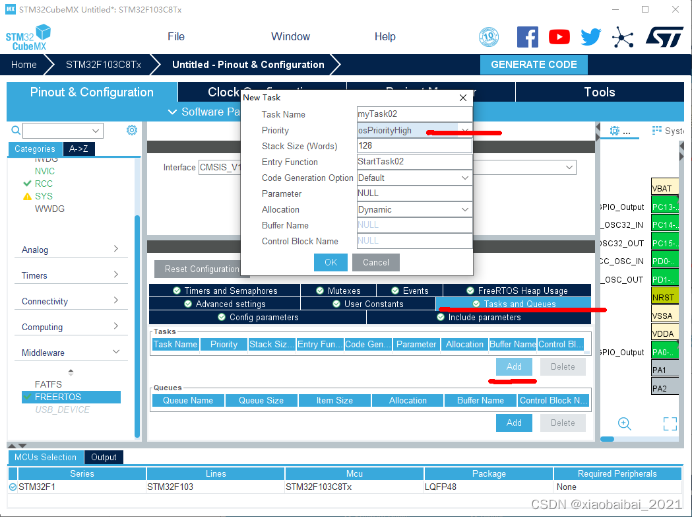Image resolution: width=692 pixels, height=517 pixels.
Task: Edit the Task Name field myTask02
Action: click(x=414, y=114)
